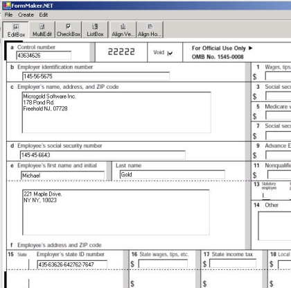Click the Employee's social security number field
The height and width of the screenshot is (288, 291).
[x=103, y=155]
